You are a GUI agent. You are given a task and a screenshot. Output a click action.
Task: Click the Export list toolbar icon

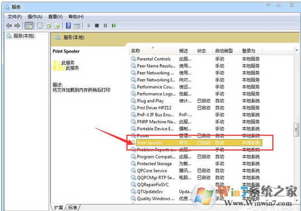click(57, 26)
